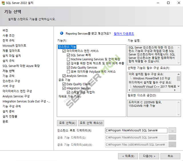Click the blue information icon near Reporting Services
The image size is (183, 161).
tap(62, 33)
